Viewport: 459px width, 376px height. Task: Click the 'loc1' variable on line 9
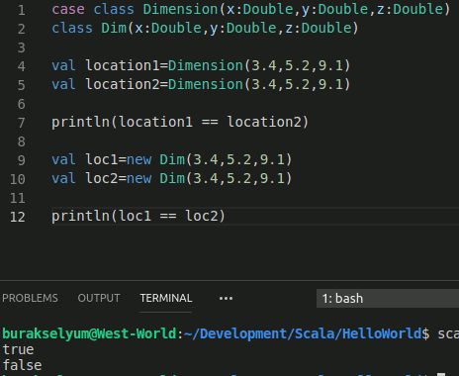102,159
